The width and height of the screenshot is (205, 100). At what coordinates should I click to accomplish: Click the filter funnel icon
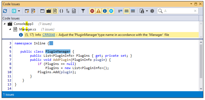click(83, 11)
